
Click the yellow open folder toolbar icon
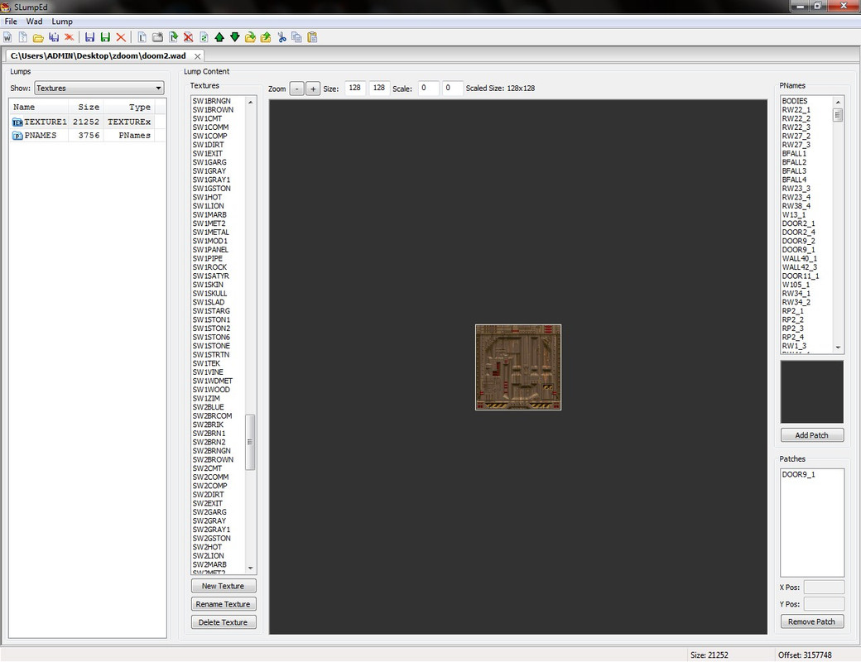38,37
